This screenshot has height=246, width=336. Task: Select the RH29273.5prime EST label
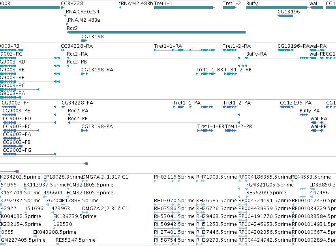point(216,240)
